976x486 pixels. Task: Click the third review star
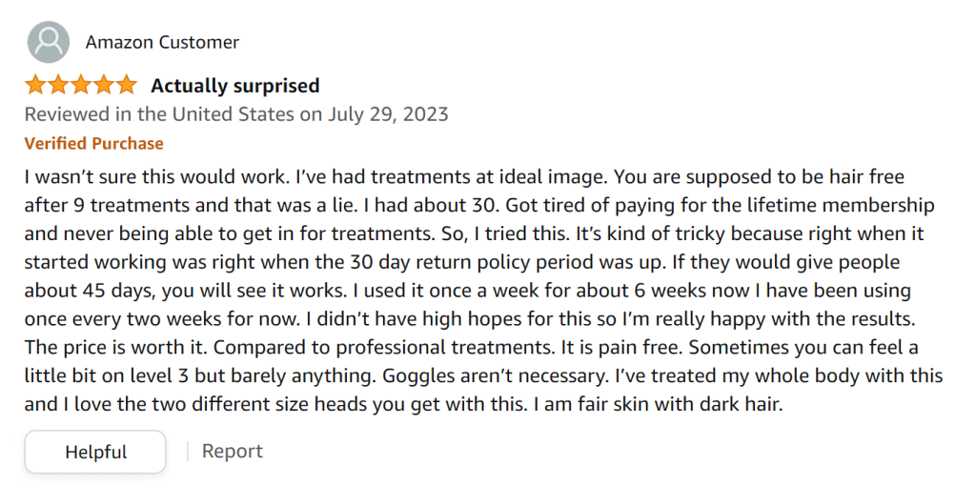pyautogui.click(x=81, y=86)
